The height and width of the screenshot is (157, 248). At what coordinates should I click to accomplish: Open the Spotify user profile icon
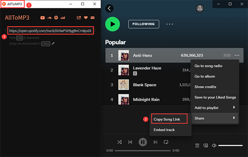[x=200, y=8]
